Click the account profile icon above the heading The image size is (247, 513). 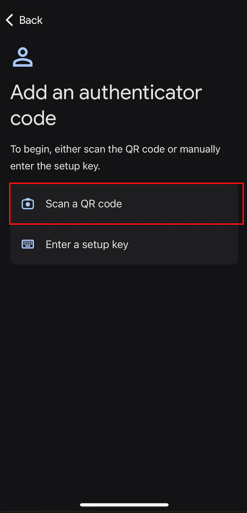coord(22,57)
